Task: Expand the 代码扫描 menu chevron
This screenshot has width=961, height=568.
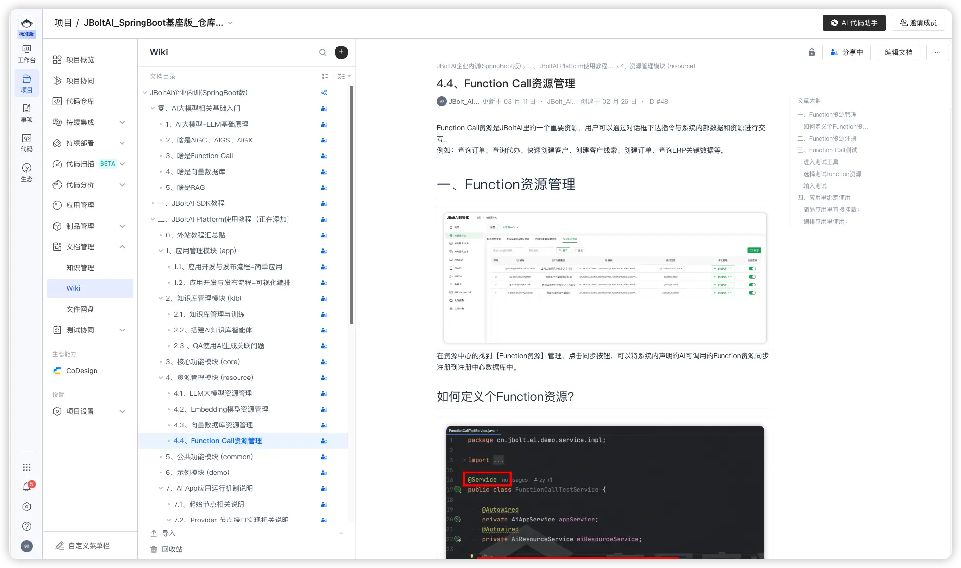Action: [122, 164]
